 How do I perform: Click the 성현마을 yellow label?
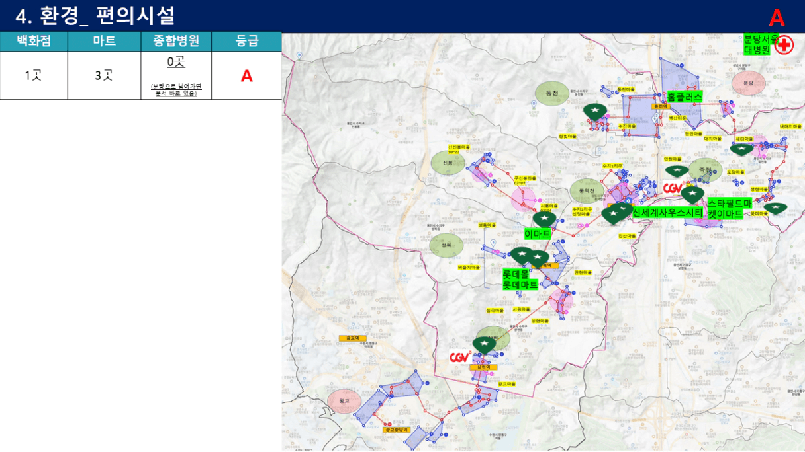point(759,189)
